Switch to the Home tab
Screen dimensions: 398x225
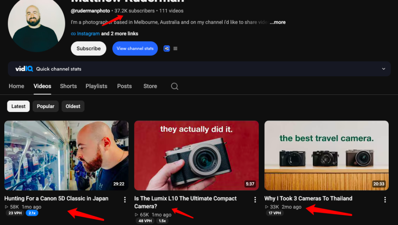[16, 86]
